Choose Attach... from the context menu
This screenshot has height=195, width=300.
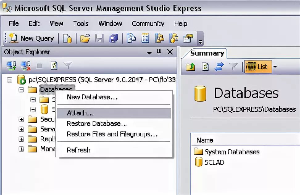(x=114, y=113)
